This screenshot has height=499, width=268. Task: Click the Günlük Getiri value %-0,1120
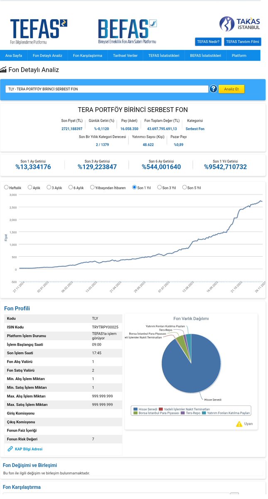point(101,129)
